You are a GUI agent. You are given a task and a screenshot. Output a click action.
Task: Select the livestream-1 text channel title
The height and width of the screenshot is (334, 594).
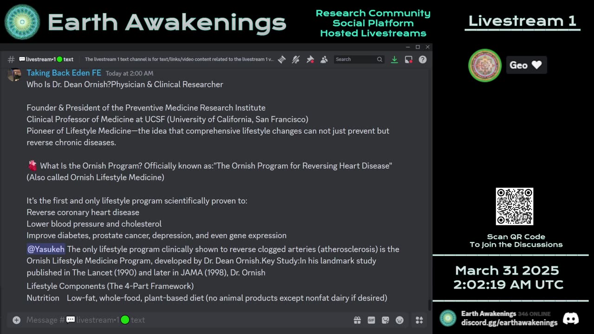point(46,59)
